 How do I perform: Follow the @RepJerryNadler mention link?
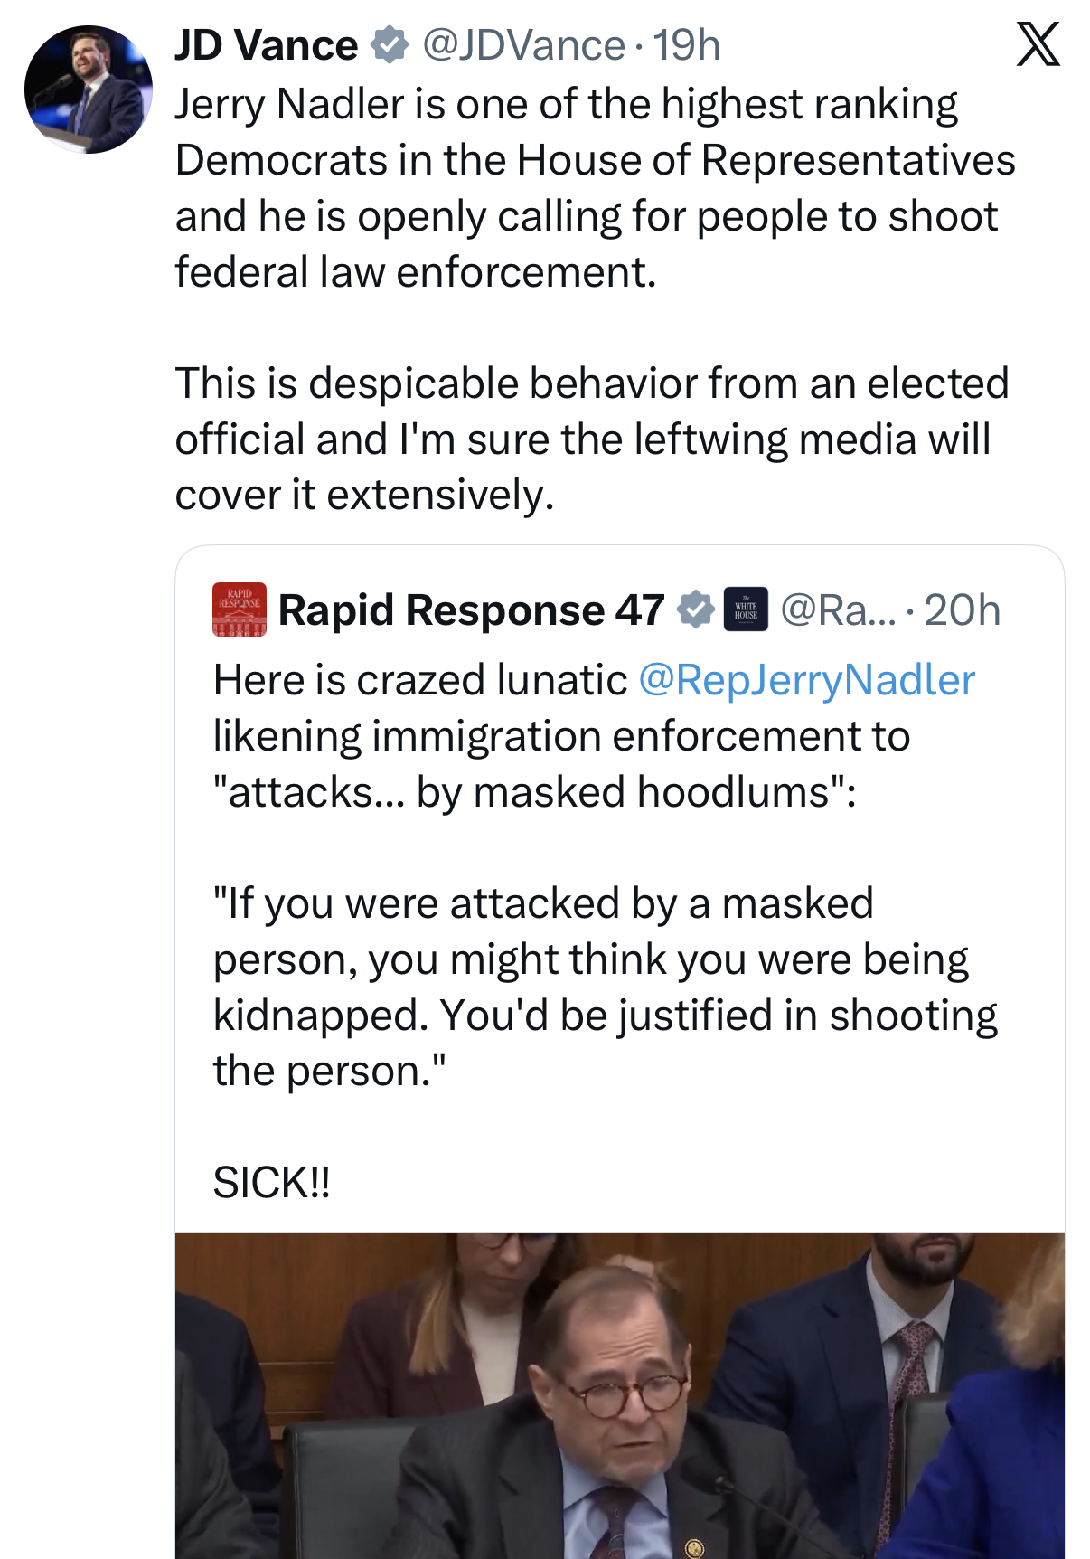806,680
